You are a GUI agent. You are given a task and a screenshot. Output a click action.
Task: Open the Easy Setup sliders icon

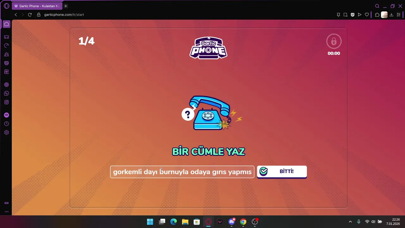tap(399, 15)
